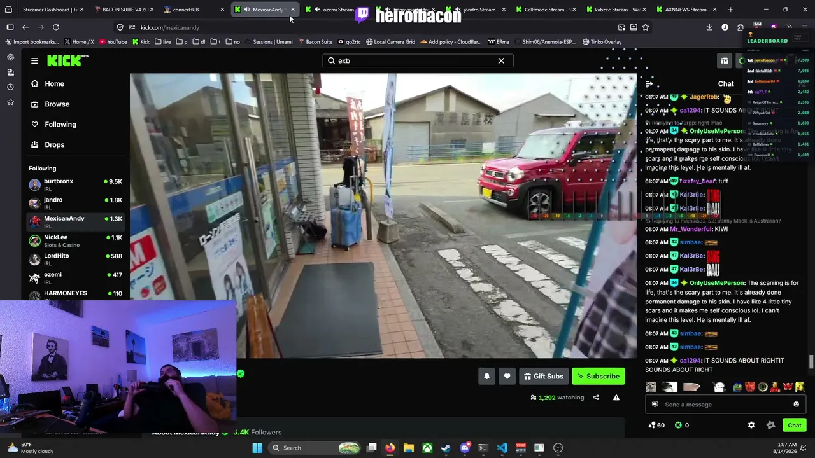This screenshot has width=815, height=458.
Task: Open OBS Studio from the taskbar
Action: 558,448
